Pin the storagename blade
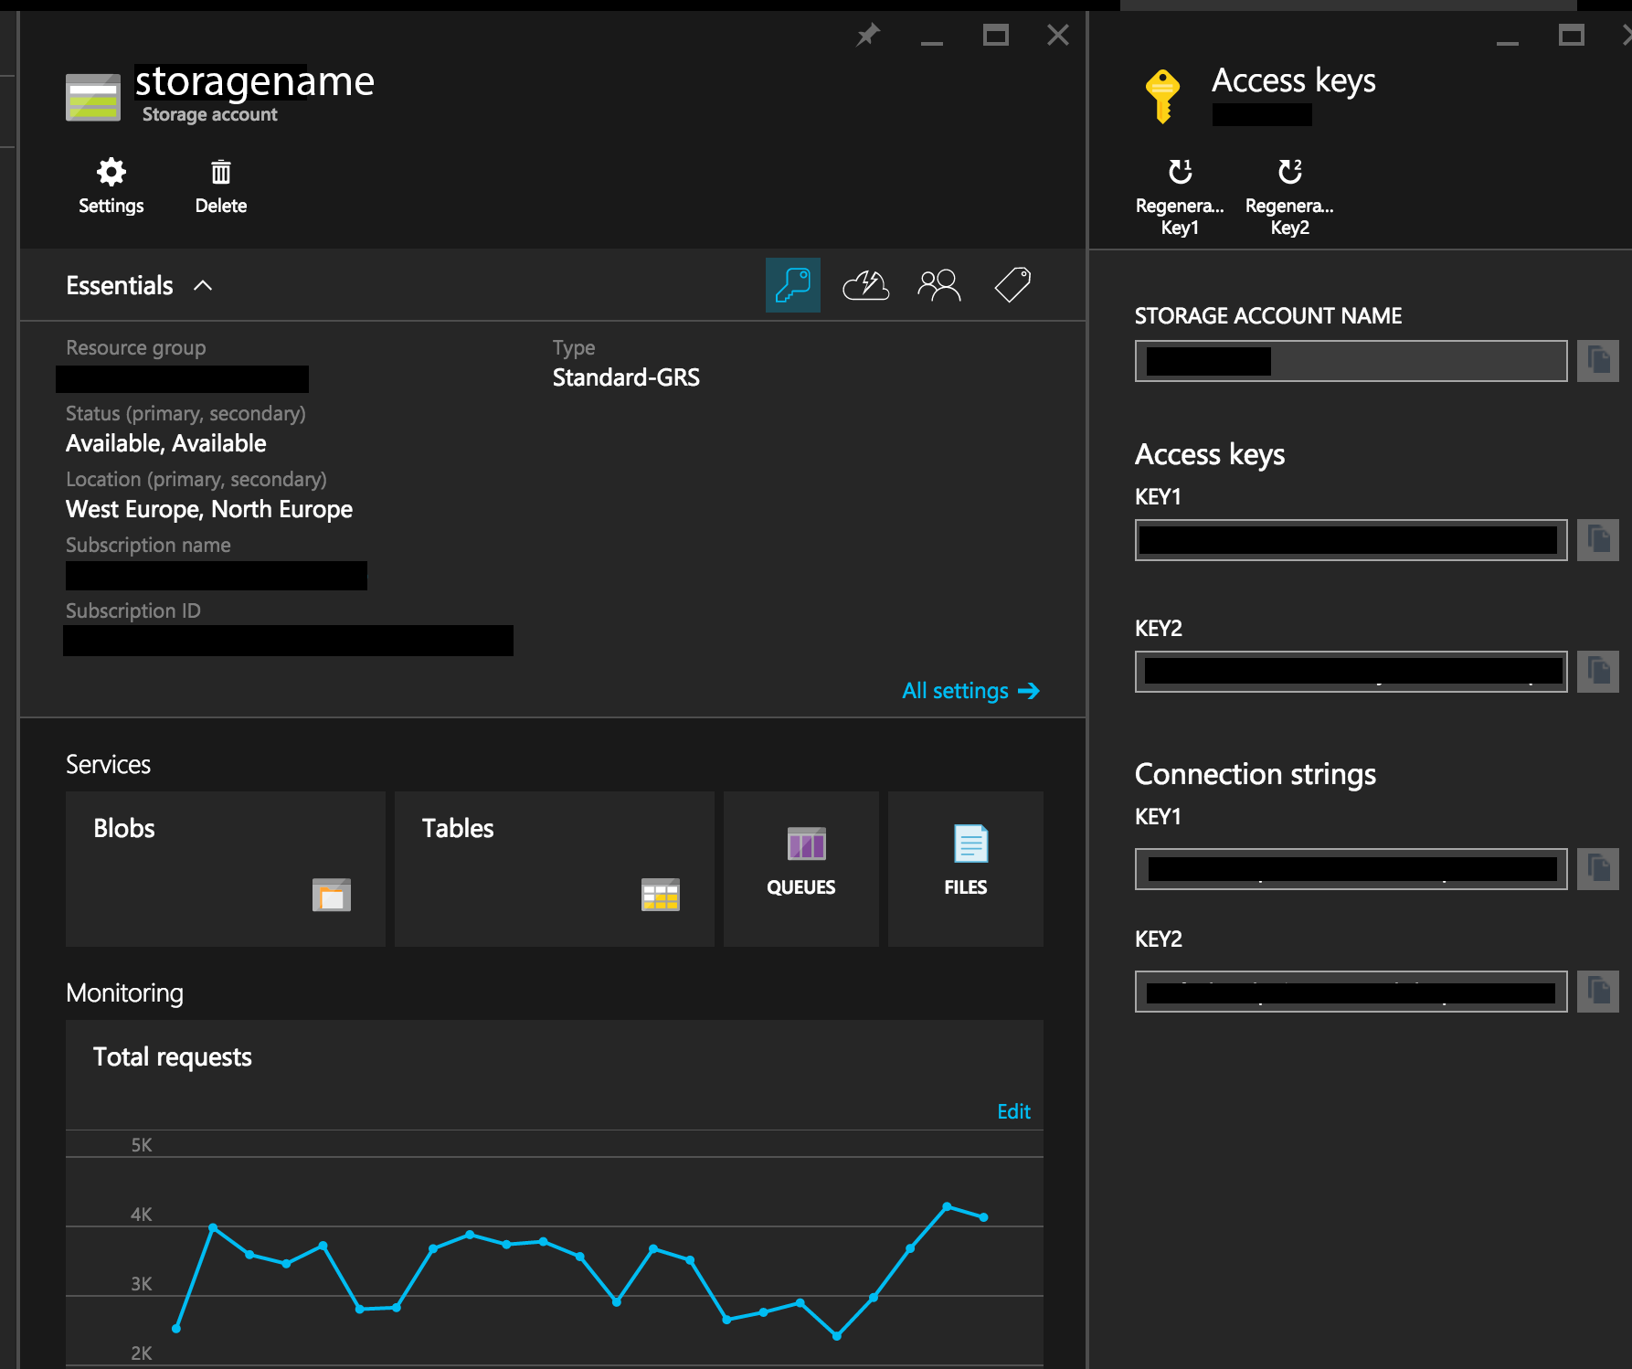The height and width of the screenshot is (1369, 1632). [867, 36]
